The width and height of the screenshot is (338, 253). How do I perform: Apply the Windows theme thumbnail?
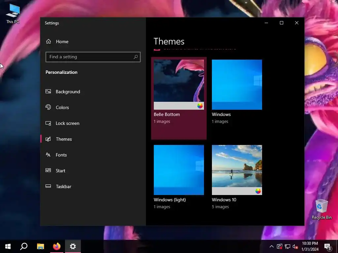click(237, 85)
